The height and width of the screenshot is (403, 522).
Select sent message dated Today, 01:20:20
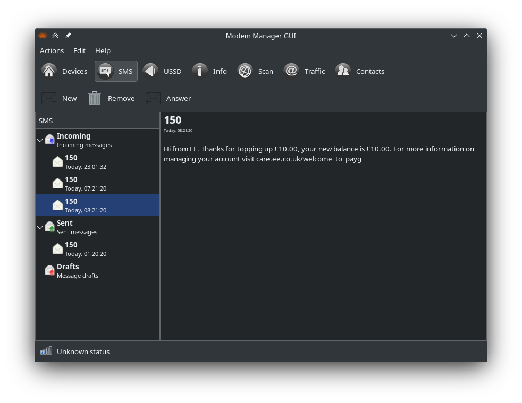(x=97, y=248)
